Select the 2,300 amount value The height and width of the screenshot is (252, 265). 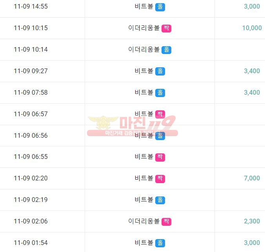click(252, 221)
